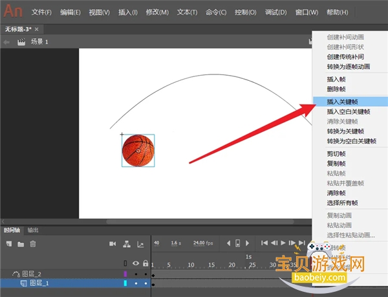The height and width of the screenshot is (297, 388).
Task: Open the 插入(I) menu
Action: (128, 12)
